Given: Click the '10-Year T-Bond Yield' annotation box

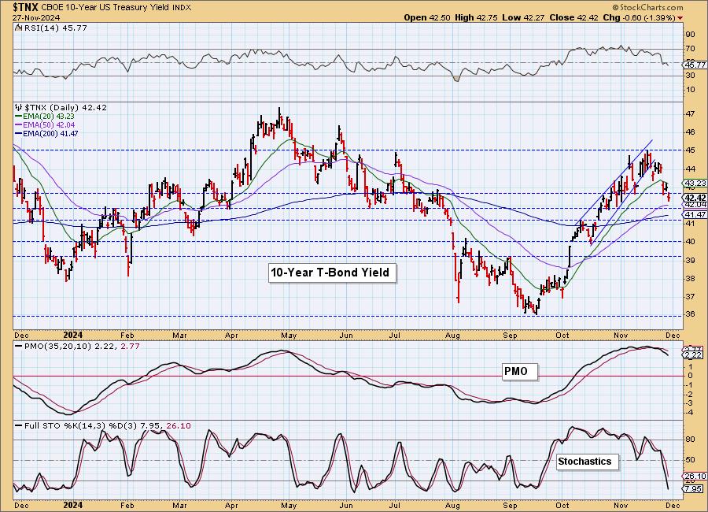Looking at the screenshot, I should pyautogui.click(x=332, y=273).
